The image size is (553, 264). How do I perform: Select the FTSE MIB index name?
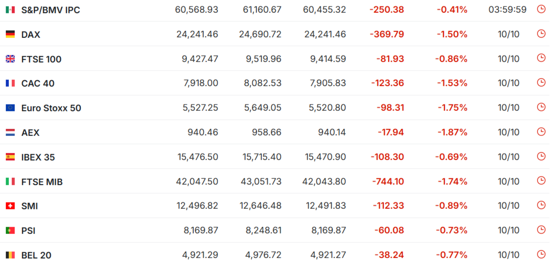pyautogui.click(x=42, y=182)
